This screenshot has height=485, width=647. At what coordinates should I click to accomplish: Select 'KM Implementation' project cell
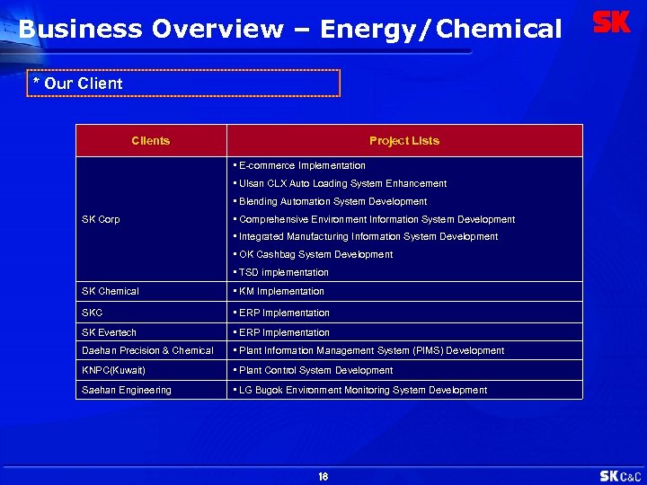point(404,292)
